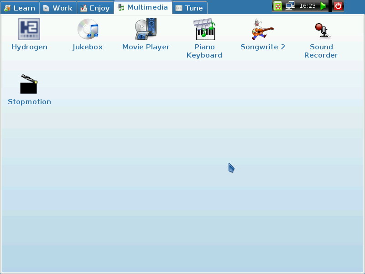Screen dimensions: 365x274
Task: Launch the Piano Keyboard icon
Action: click(204, 29)
